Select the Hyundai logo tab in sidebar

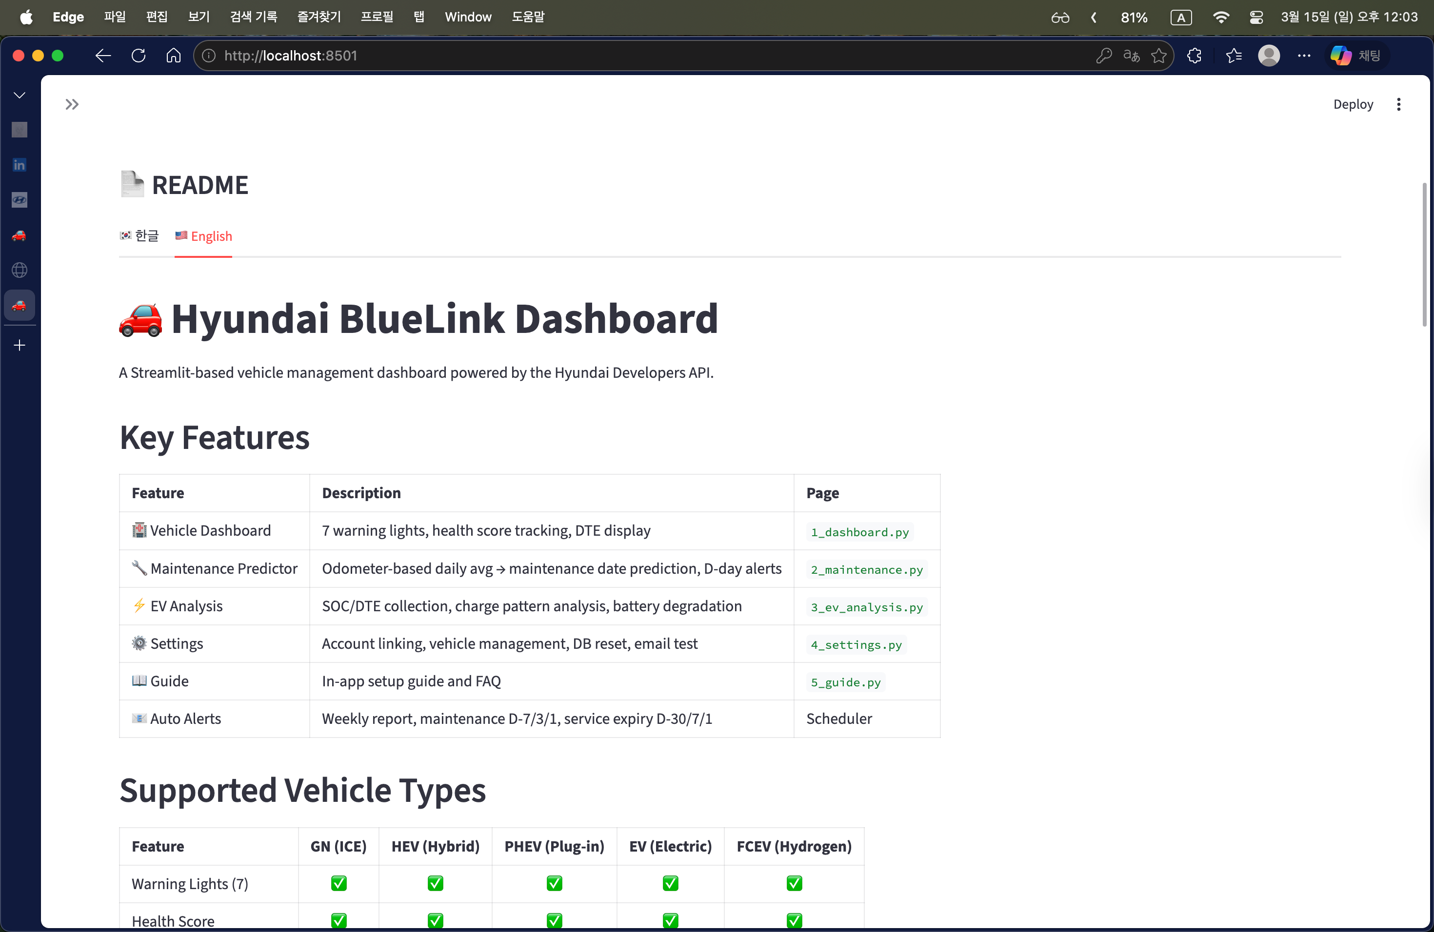(19, 200)
